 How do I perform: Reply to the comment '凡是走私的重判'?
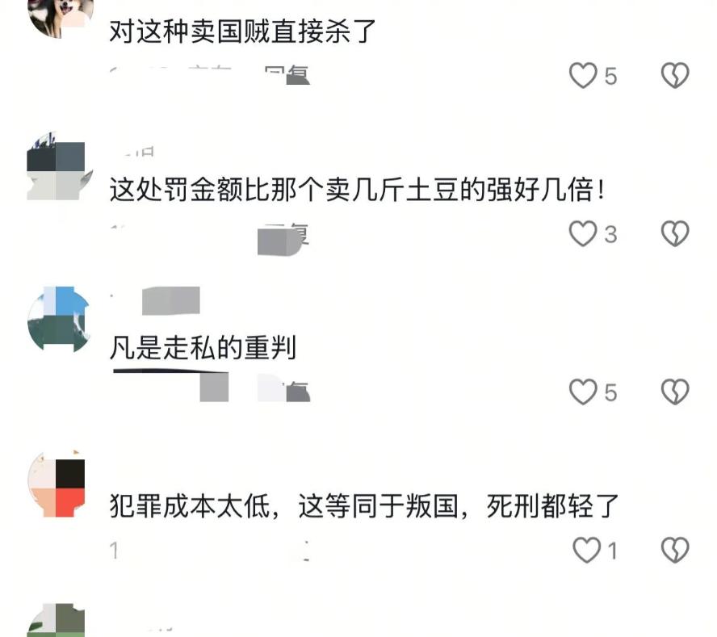point(284,388)
